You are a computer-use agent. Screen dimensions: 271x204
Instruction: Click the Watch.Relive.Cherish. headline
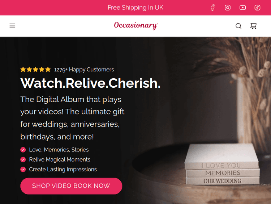tap(90, 83)
